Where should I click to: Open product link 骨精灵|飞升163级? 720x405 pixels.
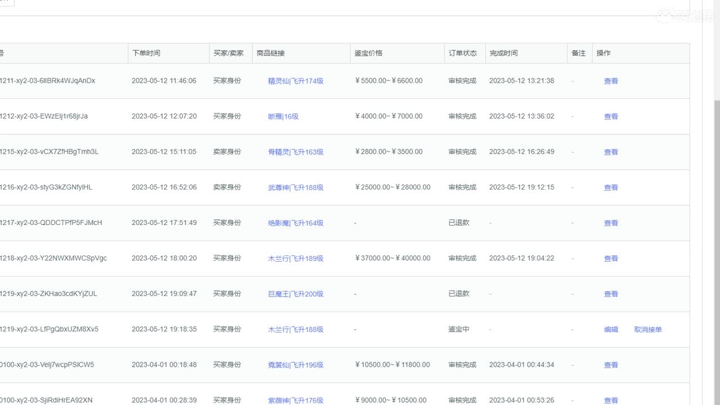tap(295, 152)
